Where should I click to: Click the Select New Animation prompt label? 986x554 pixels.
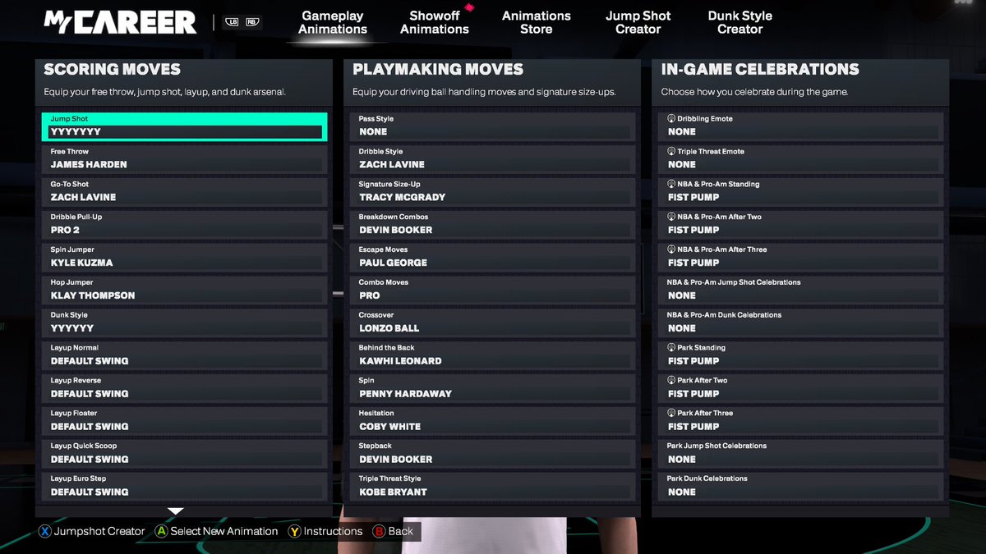(x=224, y=531)
